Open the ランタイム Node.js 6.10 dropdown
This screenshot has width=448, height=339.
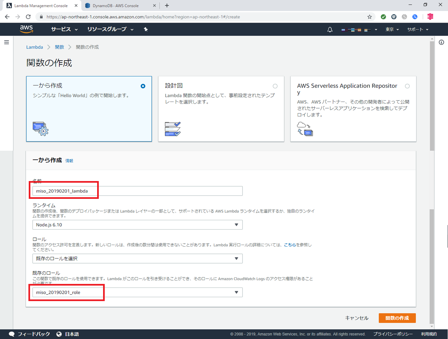pos(137,225)
